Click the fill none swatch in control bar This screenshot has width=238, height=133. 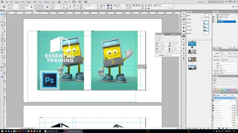coord(81,5)
